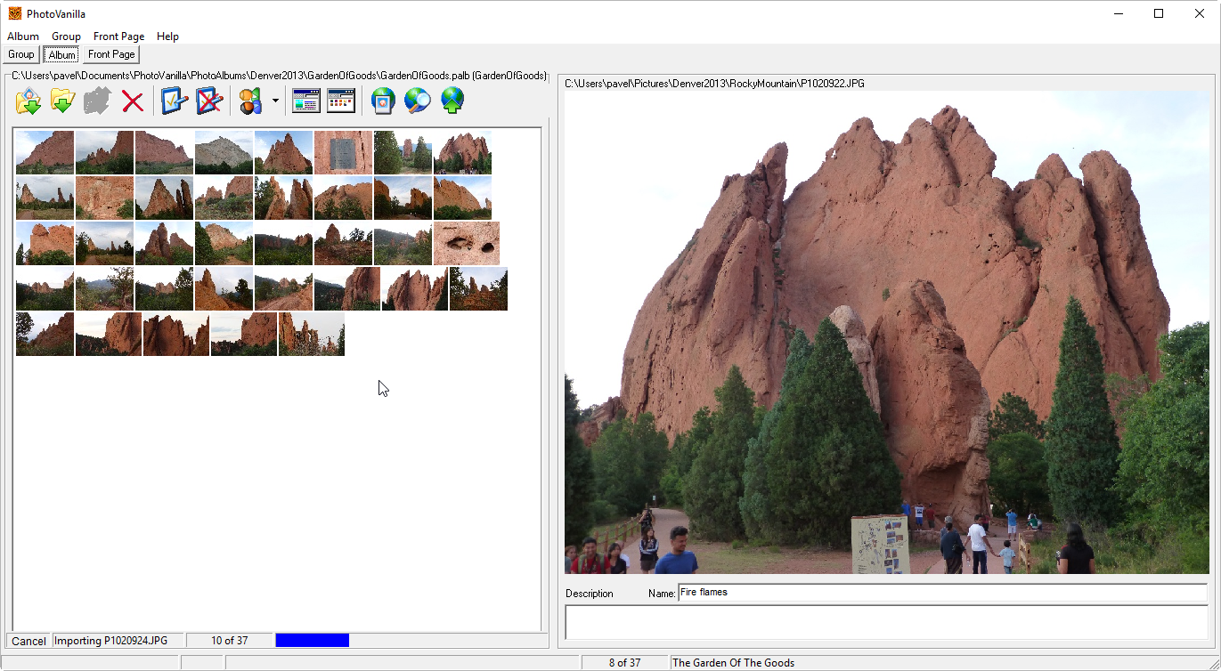Open the dropdown arrow beside the shapes icon
Viewport: 1221px width, 671px height.
(x=275, y=101)
